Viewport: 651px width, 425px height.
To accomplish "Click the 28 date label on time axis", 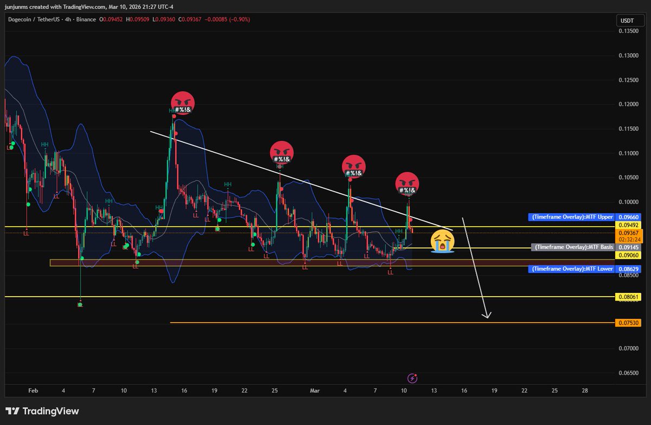I will click(584, 390).
